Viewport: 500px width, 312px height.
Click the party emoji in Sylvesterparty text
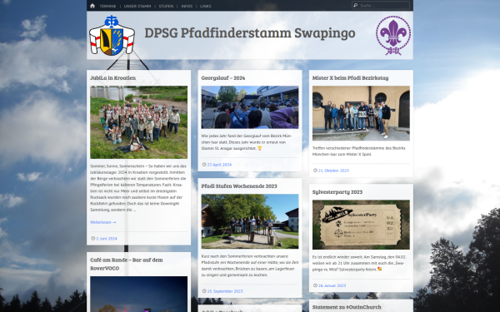pyautogui.click(x=379, y=269)
